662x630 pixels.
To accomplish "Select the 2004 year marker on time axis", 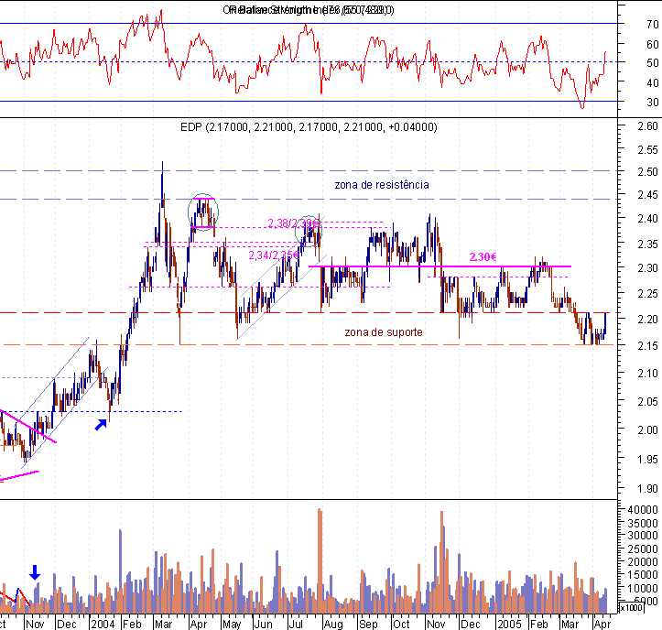I will (103, 625).
